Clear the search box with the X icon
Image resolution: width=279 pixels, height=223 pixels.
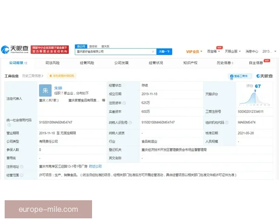coord(153,52)
